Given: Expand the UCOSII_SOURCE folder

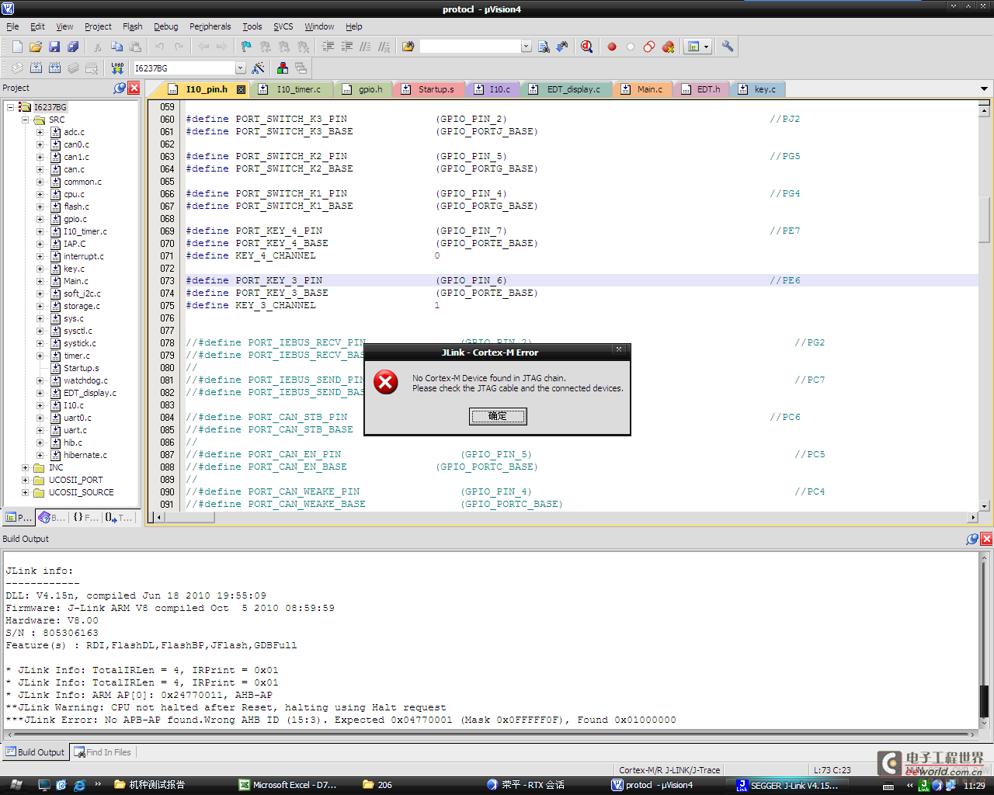Looking at the screenshot, I should (x=25, y=492).
